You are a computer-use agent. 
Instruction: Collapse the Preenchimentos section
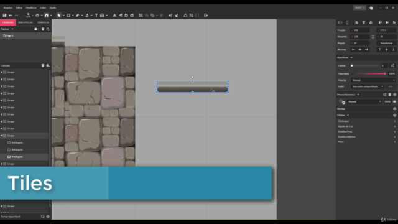(x=358, y=95)
